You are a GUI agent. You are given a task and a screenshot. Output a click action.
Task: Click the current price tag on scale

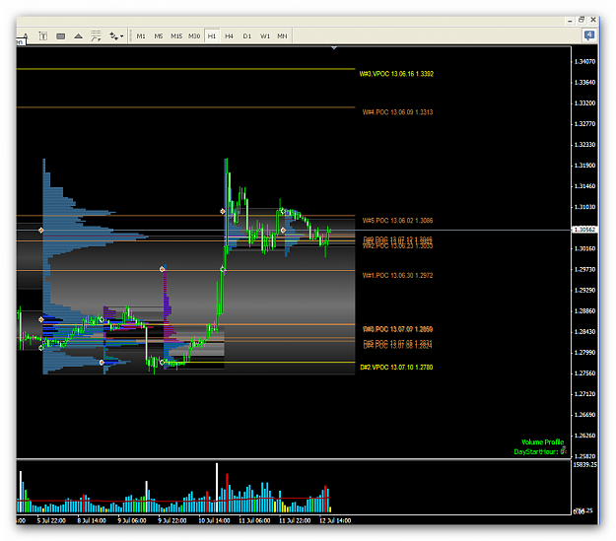(584, 229)
